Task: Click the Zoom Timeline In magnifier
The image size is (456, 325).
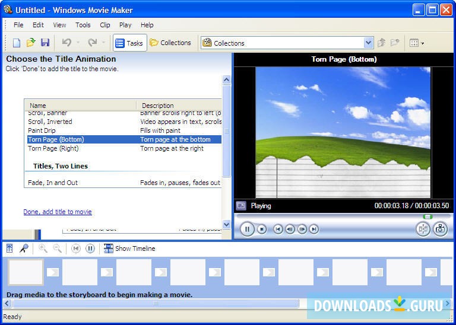Action: (43, 248)
